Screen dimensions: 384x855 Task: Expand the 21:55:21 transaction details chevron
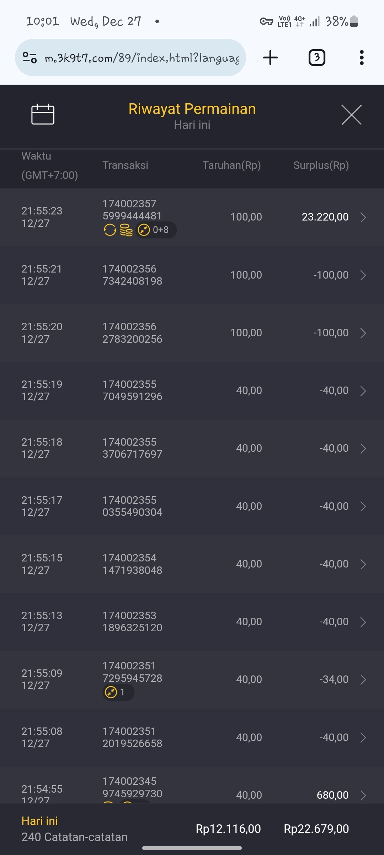point(363,275)
